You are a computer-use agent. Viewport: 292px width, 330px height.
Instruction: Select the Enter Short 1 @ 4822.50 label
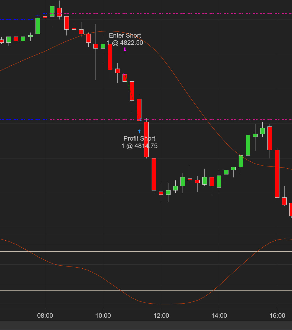coord(125,39)
